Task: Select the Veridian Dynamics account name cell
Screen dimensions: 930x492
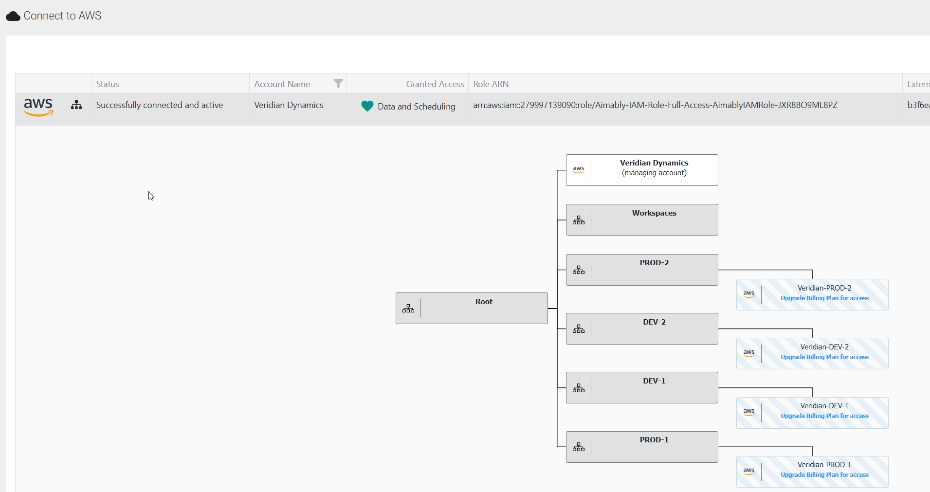Action: (289, 105)
